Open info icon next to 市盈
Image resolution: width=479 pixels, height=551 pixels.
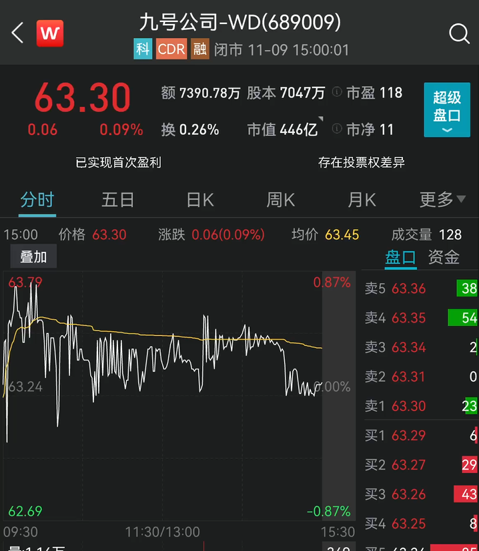(x=337, y=92)
